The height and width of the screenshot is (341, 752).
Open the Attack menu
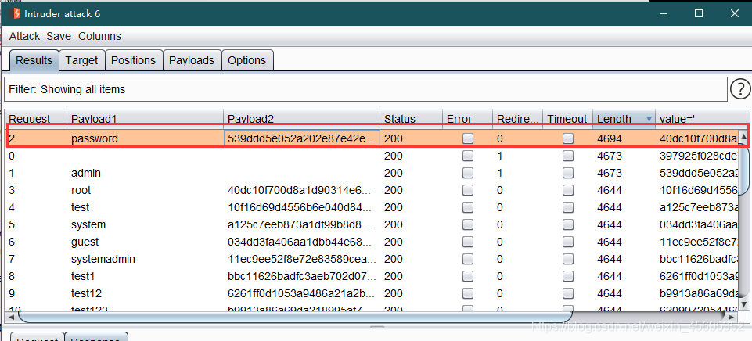click(24, 36)
